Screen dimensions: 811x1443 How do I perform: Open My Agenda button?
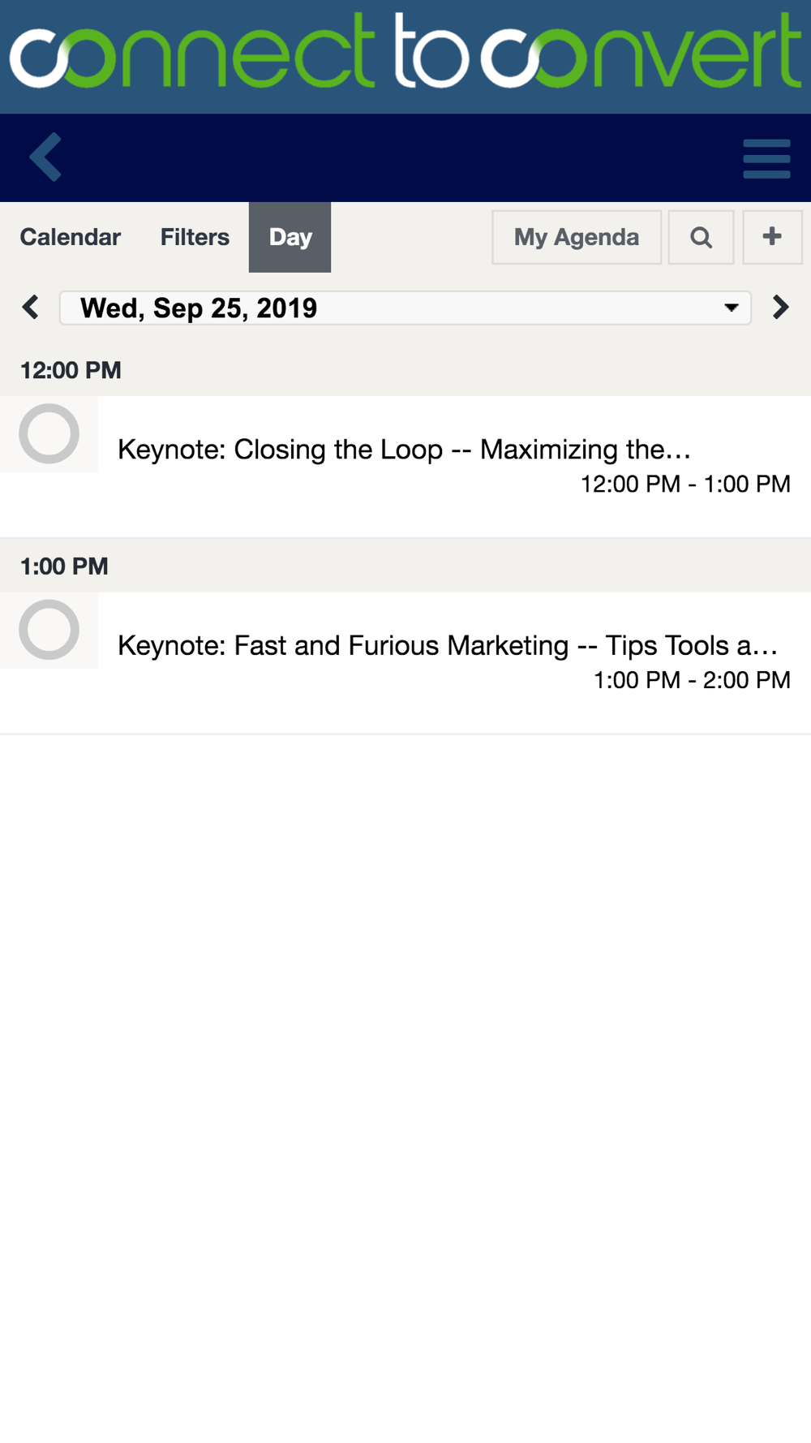pos(577,237)
